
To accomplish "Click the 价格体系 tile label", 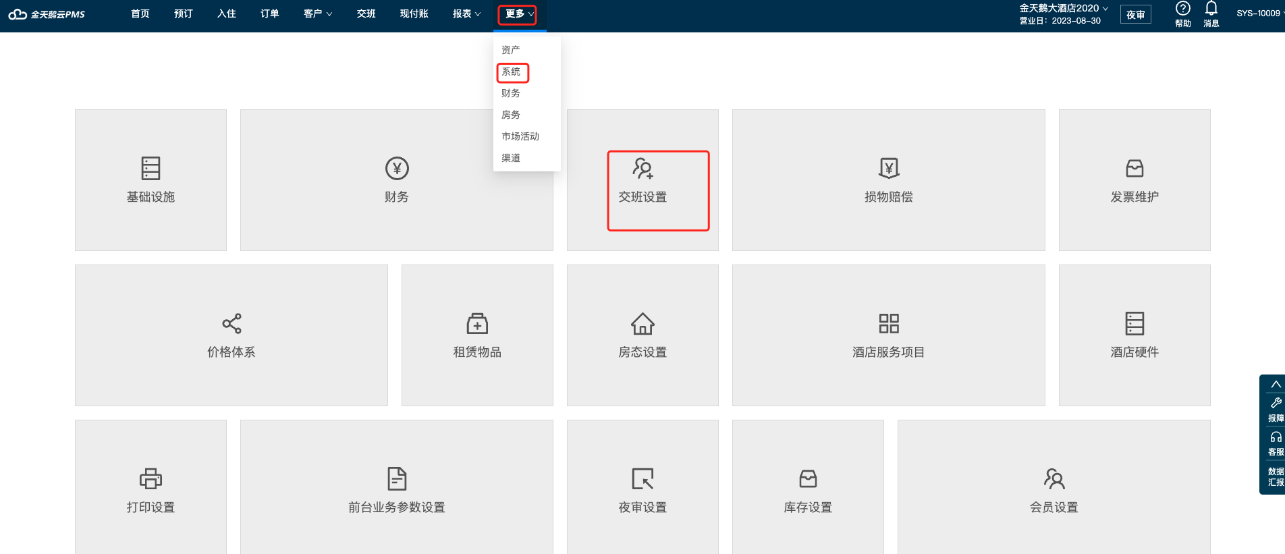I will 231,352.
